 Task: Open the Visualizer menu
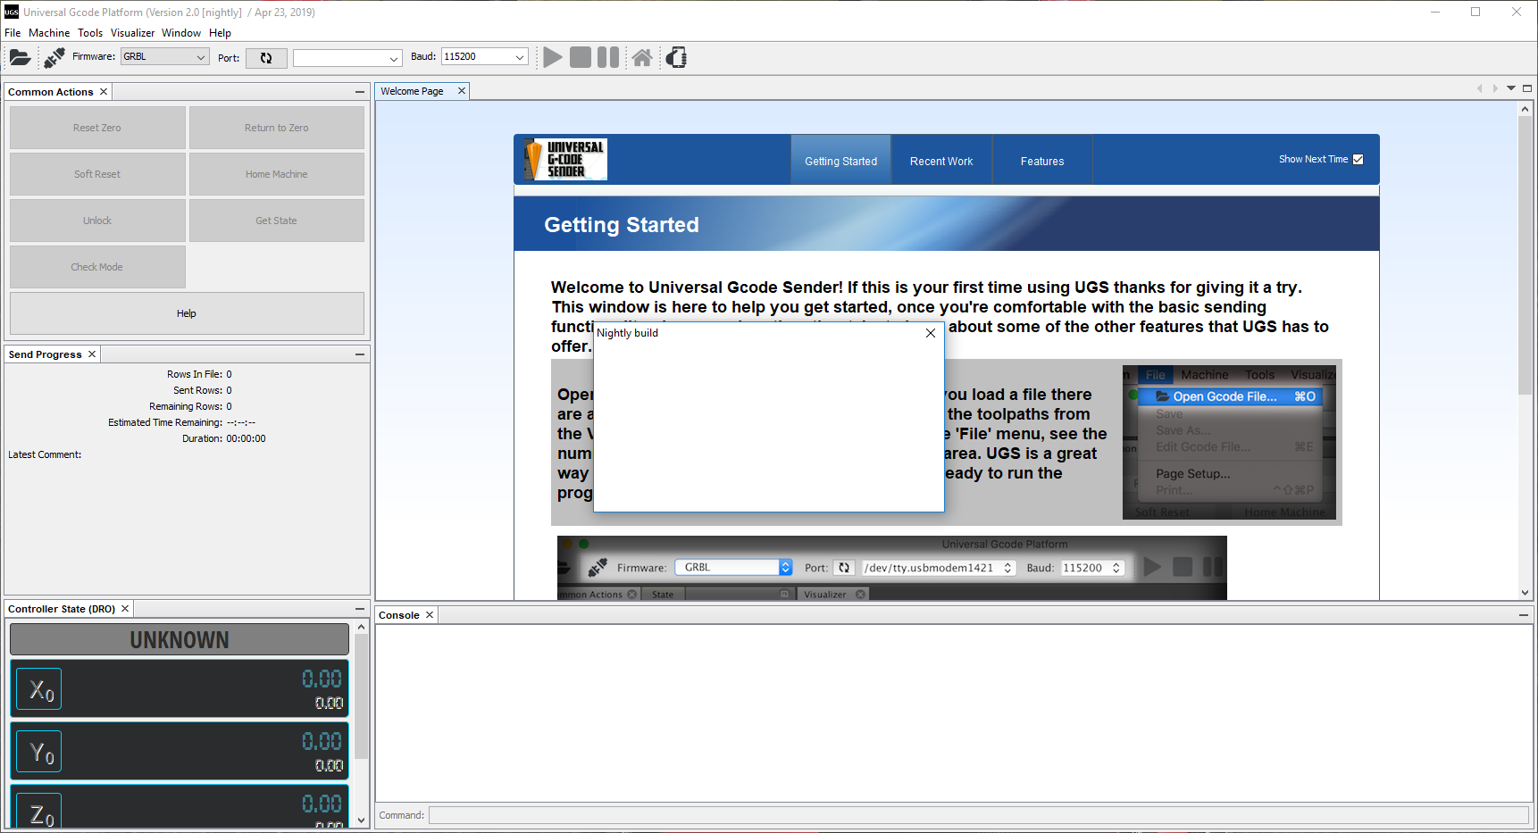coord(132,33)
